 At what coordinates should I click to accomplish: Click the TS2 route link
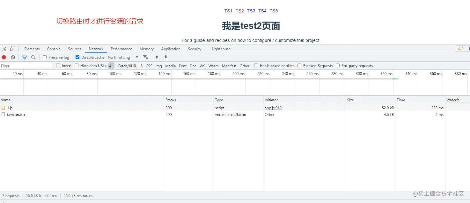(x=240, y=11)
